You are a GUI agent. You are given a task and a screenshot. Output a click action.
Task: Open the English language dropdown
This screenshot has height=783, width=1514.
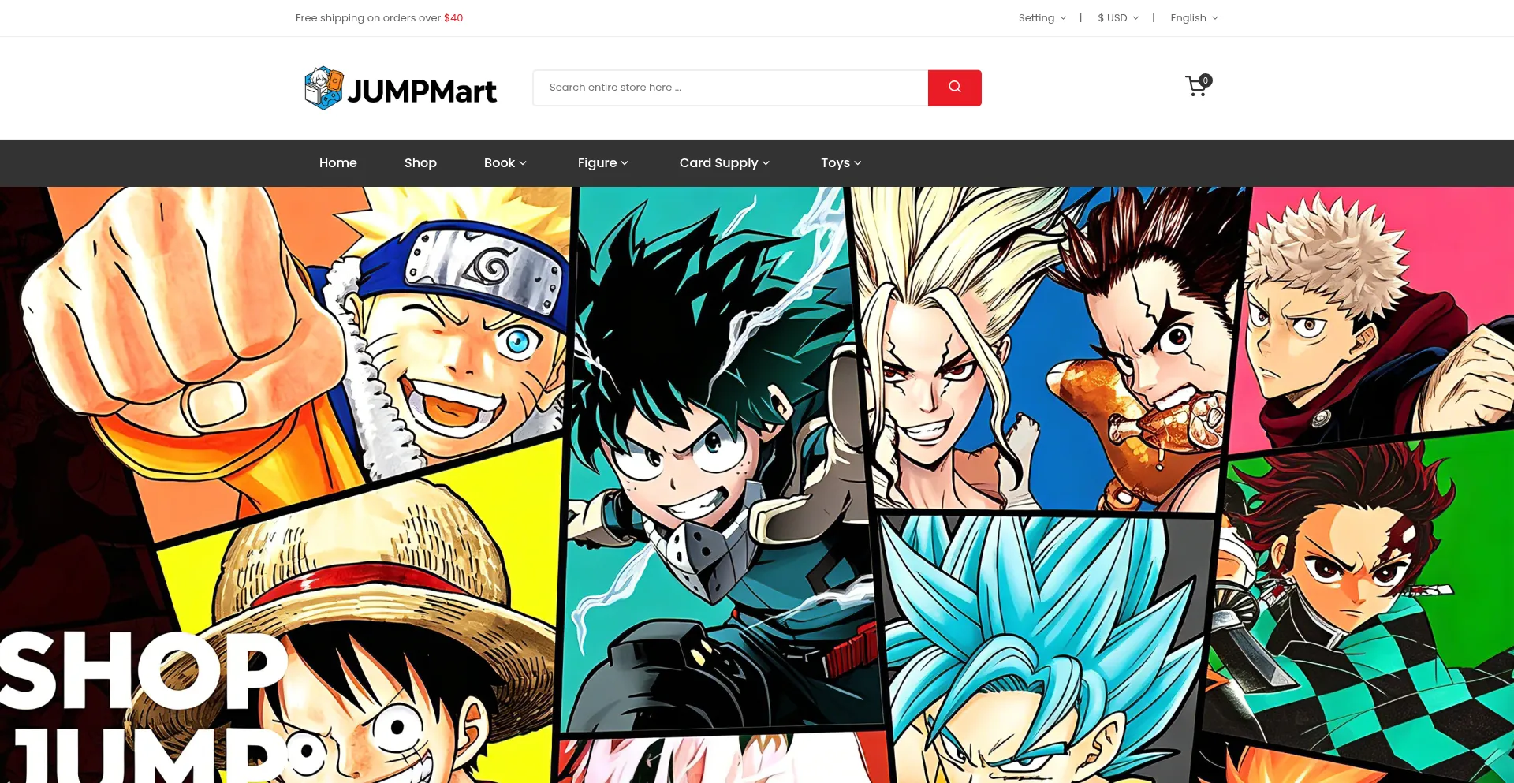tap(1194, 18)
